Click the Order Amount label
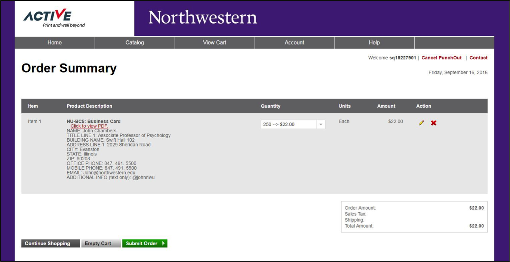Viewport: 510px width, 262px height. (x=360, y=208)
